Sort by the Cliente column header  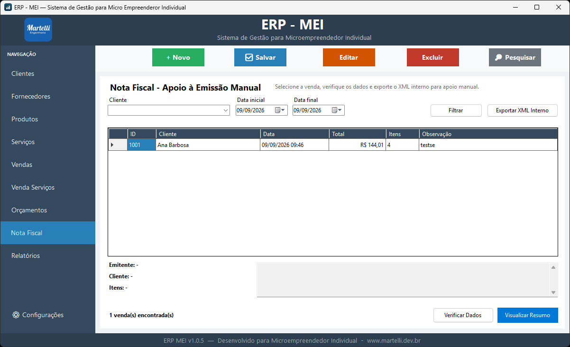208,134
